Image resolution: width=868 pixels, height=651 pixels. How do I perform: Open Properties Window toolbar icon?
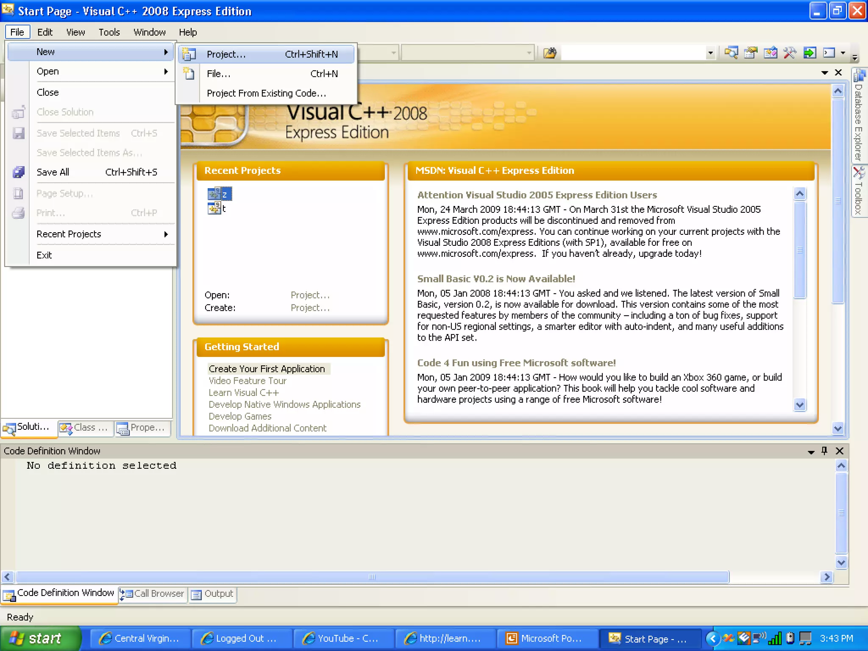(x=751, y=53)
